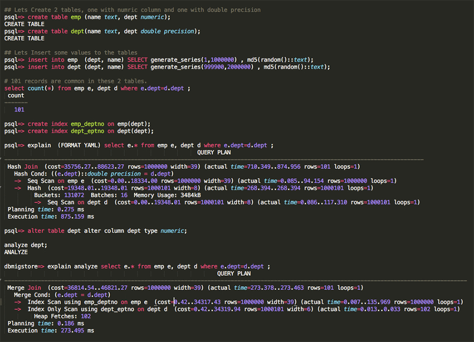Viewport: 474px width, 342px height.
Task: Click the 'explain (FORMAT YAML)' query line
Action: (x=139, y=145)
